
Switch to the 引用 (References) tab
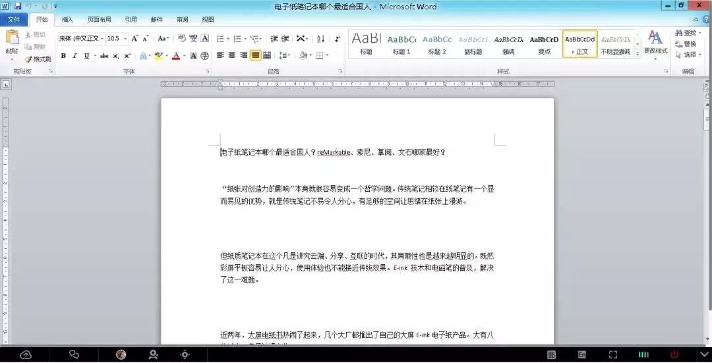[x=131, y=20]
